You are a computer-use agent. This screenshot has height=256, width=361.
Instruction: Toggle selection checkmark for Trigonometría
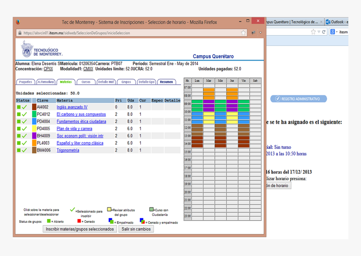[x=24, y=150]
